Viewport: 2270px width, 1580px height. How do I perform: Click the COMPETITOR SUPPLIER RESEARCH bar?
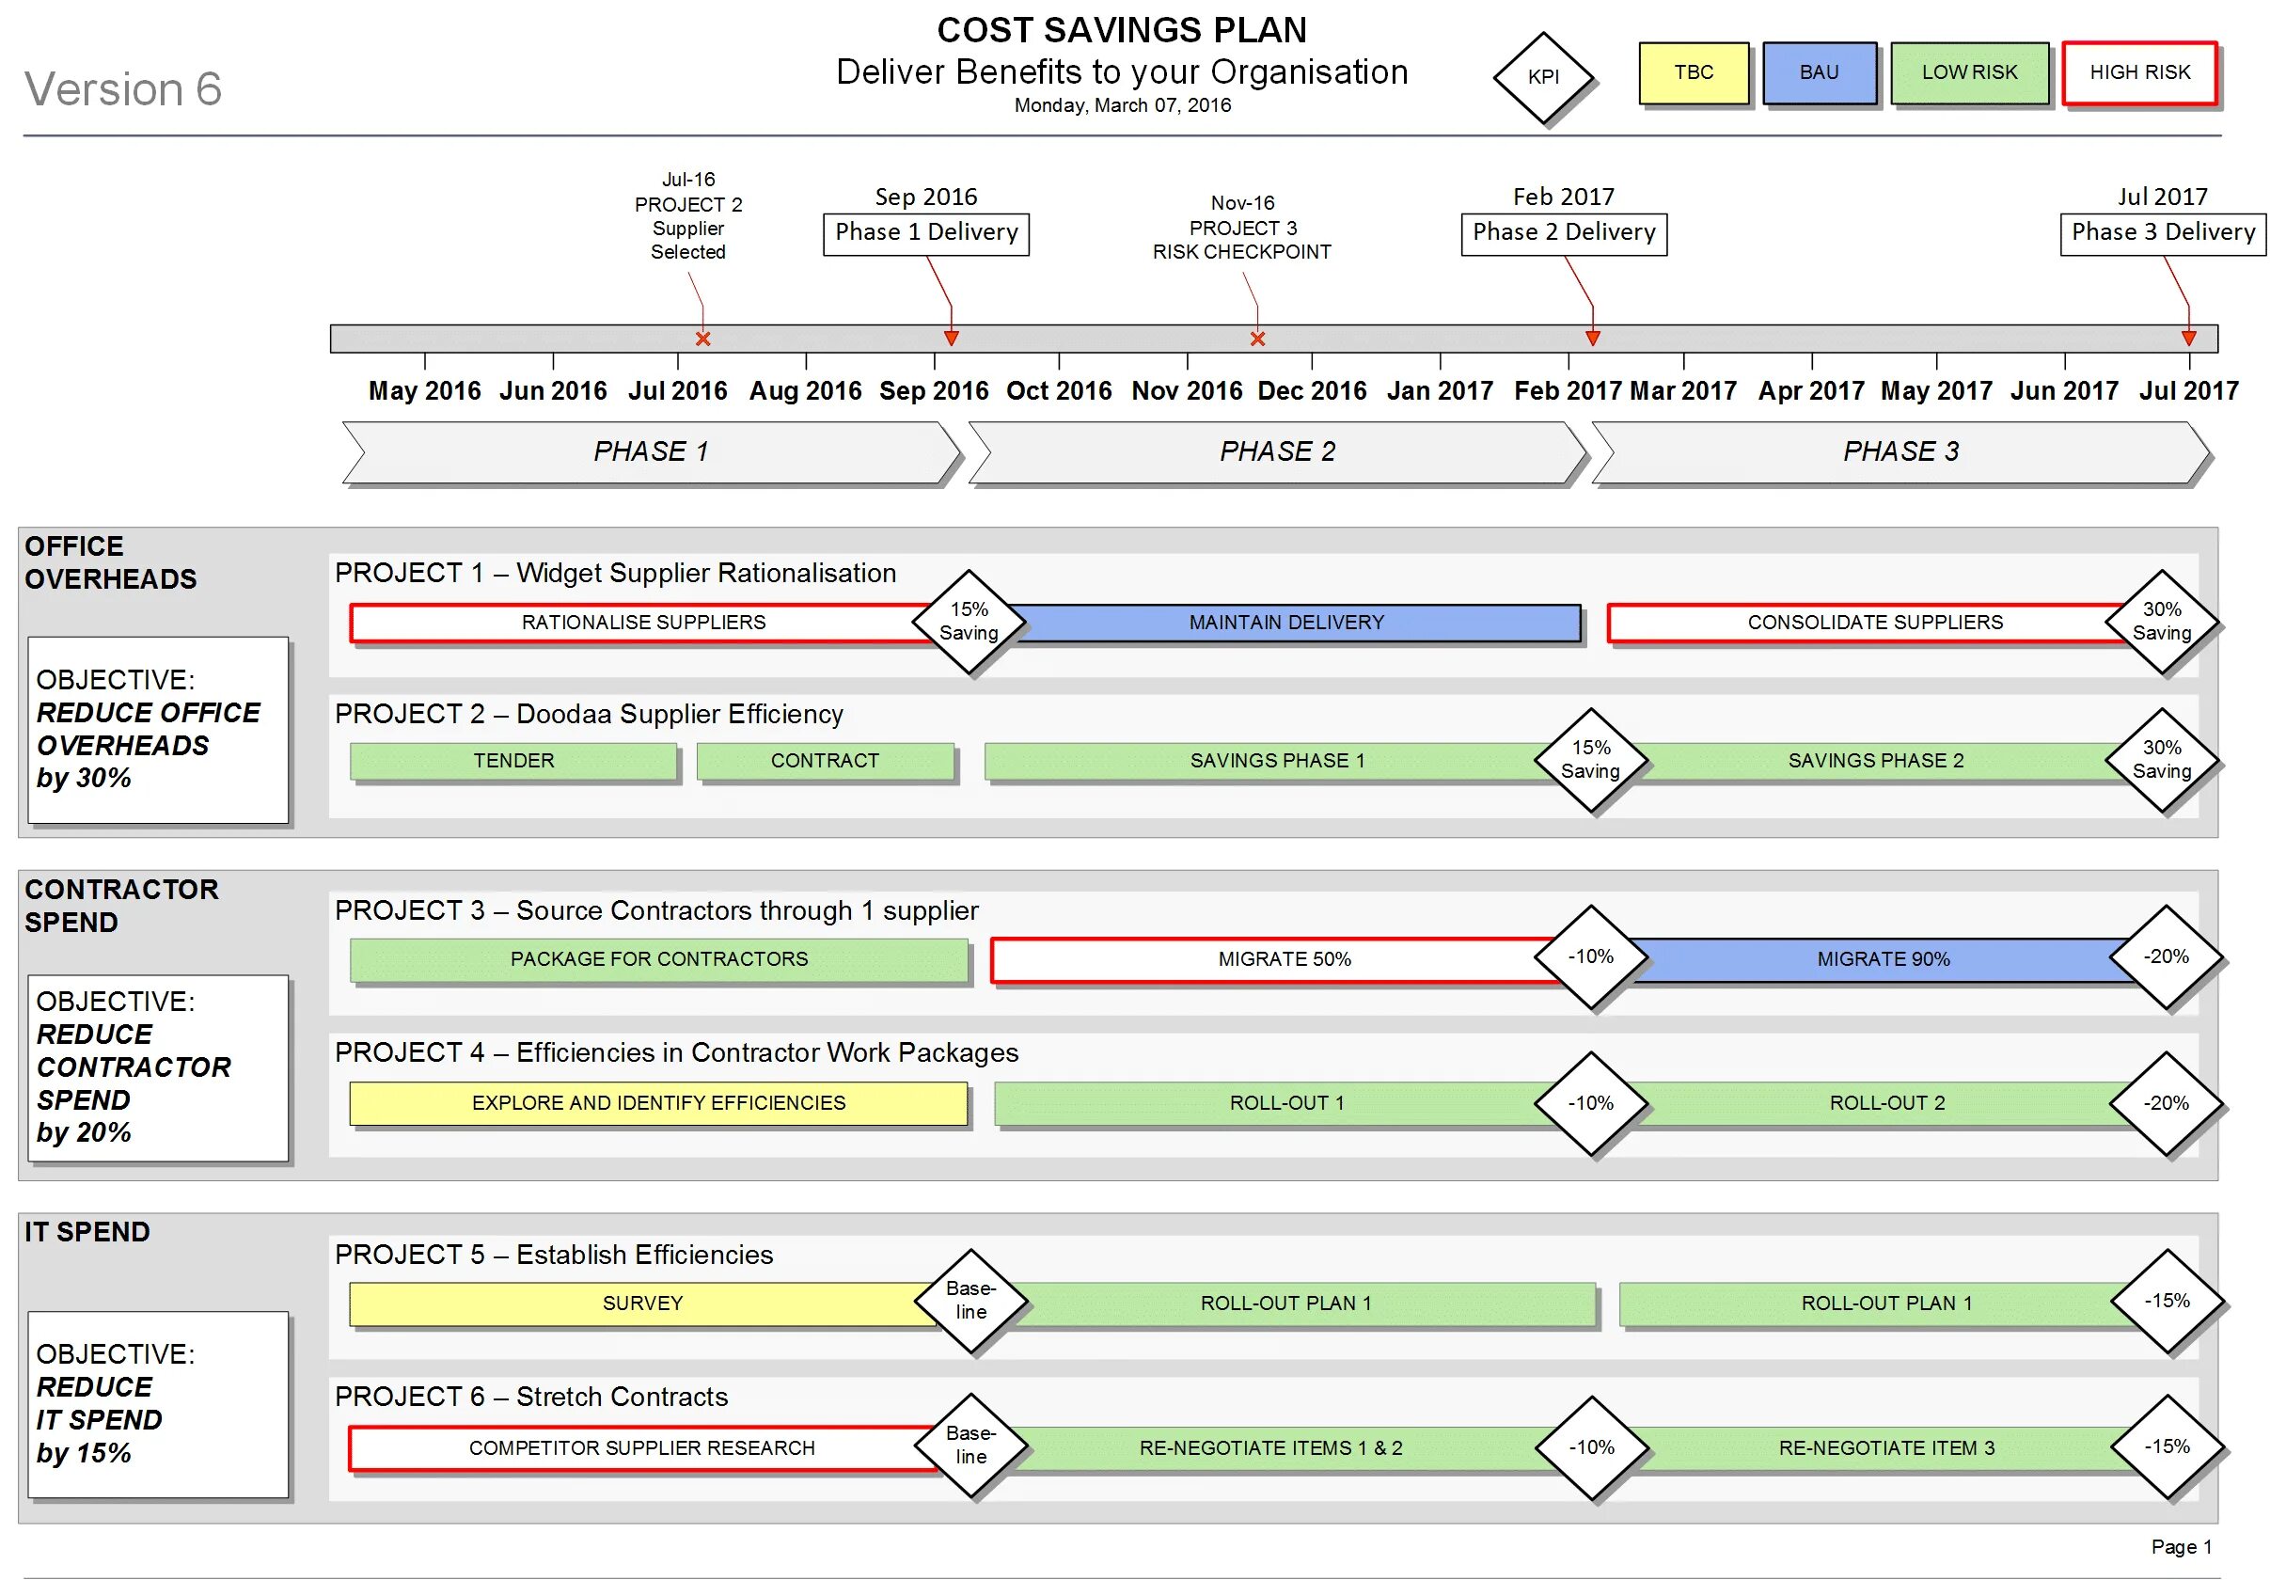click(641, 1447)
